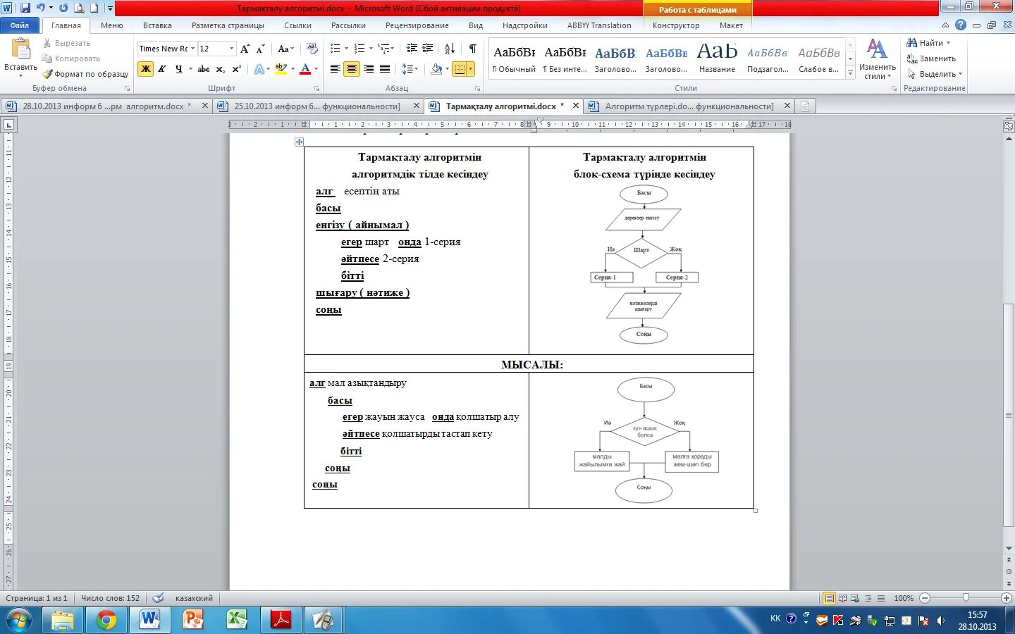Open the font size dropdown
The height and width of the screenshot is (634, 1015).
231,49
